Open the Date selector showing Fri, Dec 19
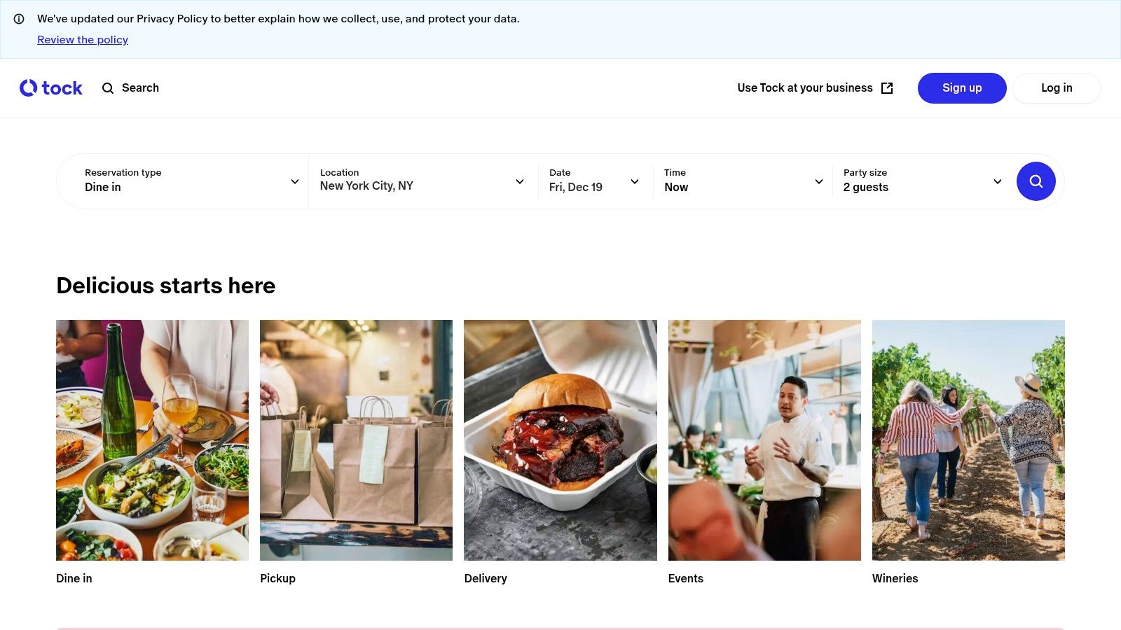The height and width of the screenshot is (630, 1121). (x=594, y=181)
